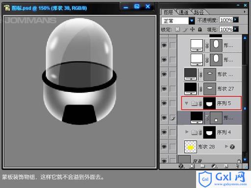Click the add layer style icon
This screenshot has height=188, width=251.
coord(181,166)
